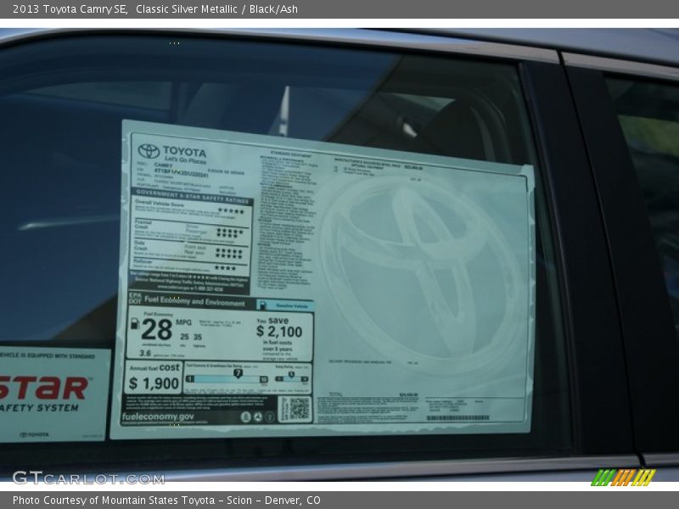Click the TOYOTA wordmark at the sticker's top
The width and height of the screenshot is (679, 509).
(x=184, y=152)
